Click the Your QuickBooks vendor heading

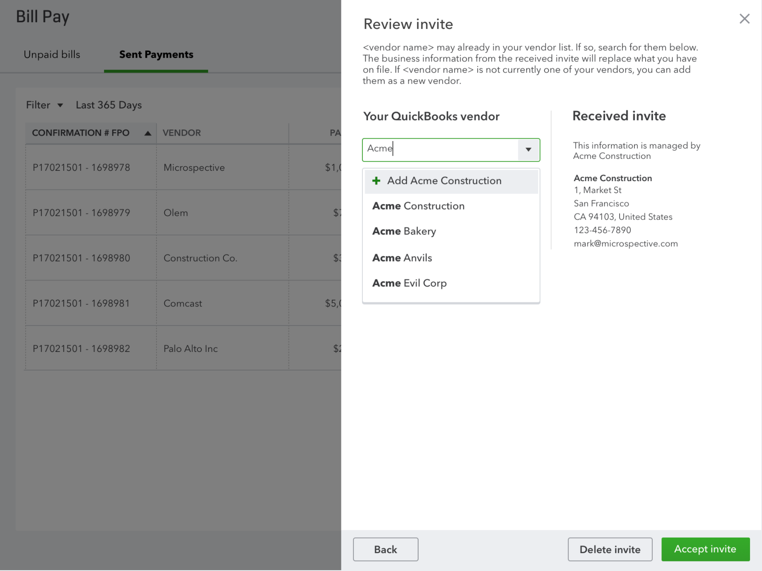click(431, 116)
